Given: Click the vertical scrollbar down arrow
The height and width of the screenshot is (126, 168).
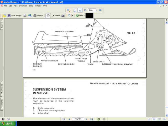Looking at the screenshot, I should pos(167,115).
